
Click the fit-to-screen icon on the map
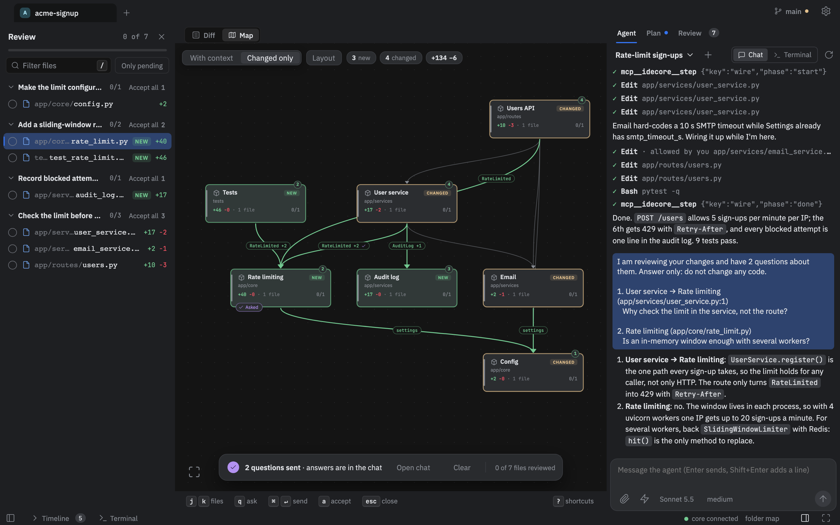(194, 472)
